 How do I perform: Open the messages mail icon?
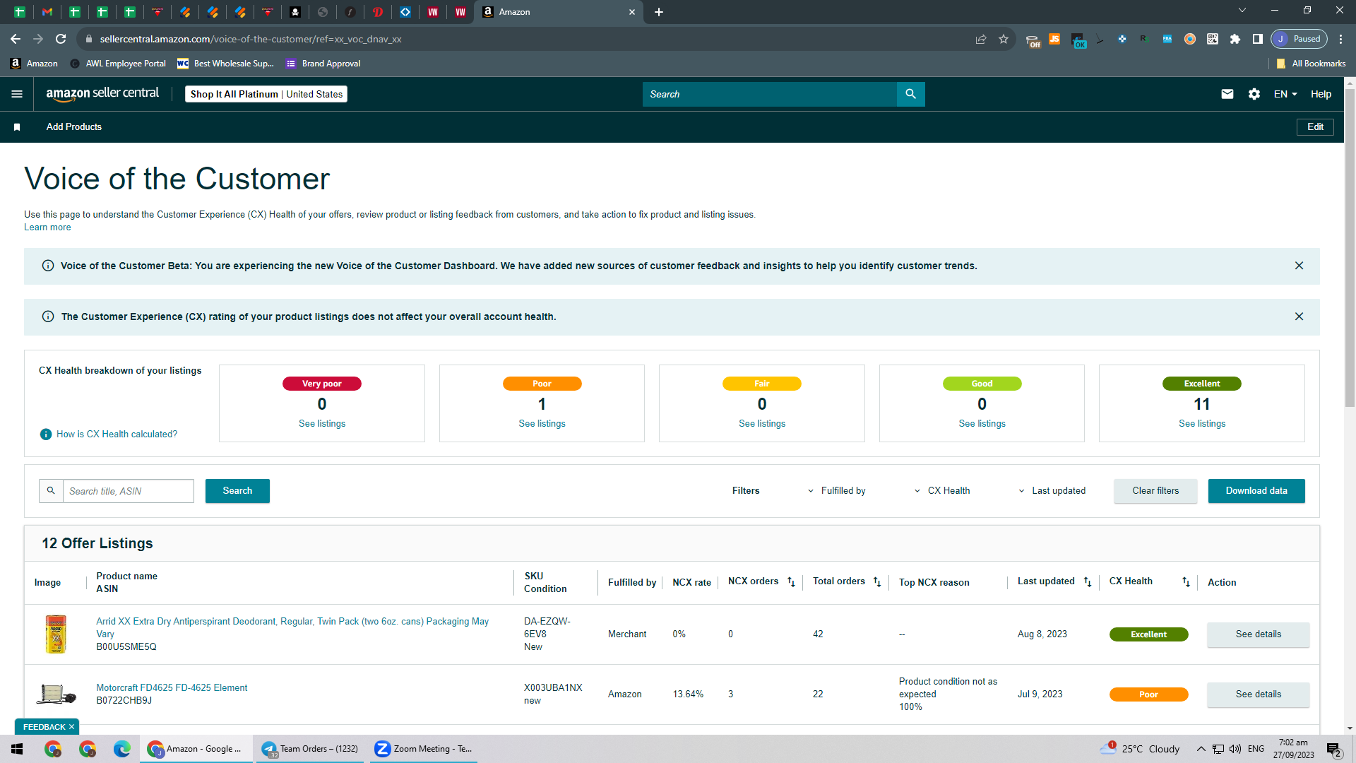click(1227, 94)
